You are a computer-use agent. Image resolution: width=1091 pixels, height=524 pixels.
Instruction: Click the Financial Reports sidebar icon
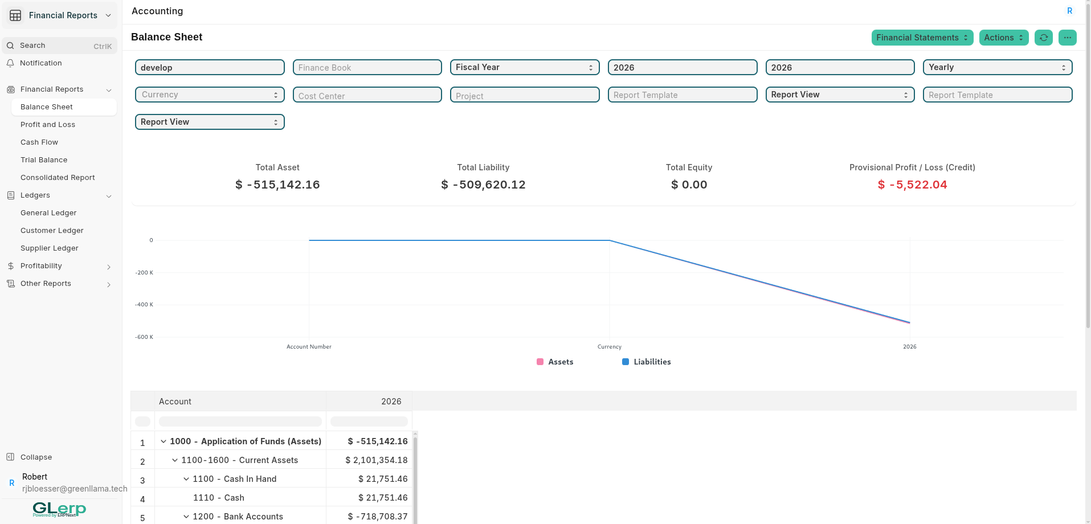pyautogui.click(x=10, y=89)
